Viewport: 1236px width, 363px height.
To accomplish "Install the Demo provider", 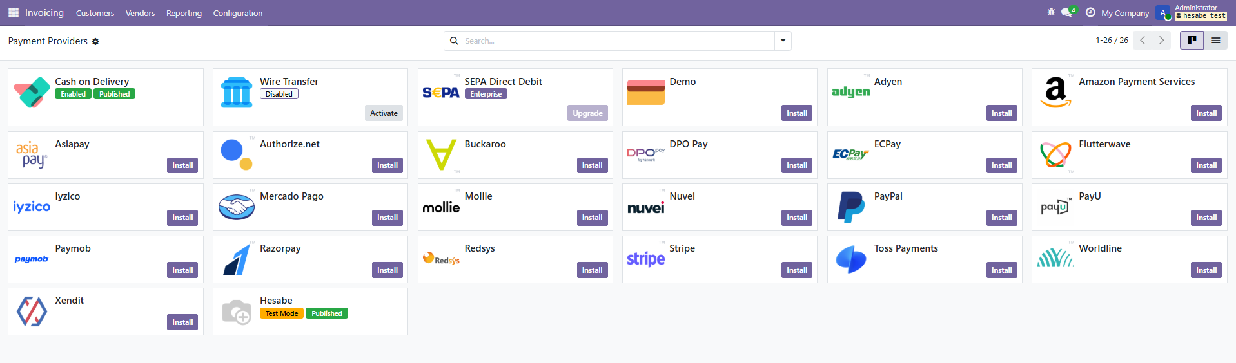I will (797, 113).
